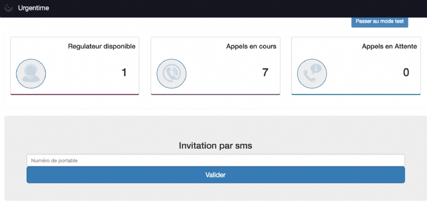Click the headset operator icon
Image resolution: width=427 pixels, height=203 pixels.
[x=31, y=73]
